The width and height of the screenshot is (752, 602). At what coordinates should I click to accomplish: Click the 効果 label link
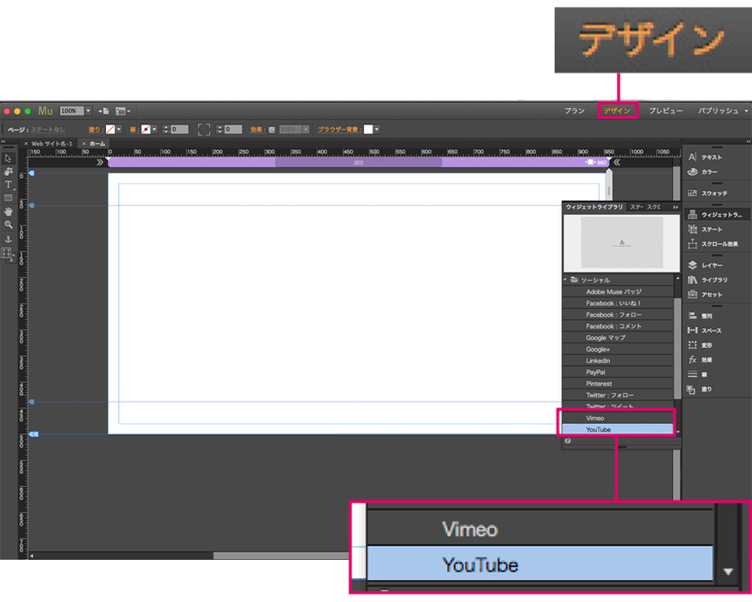257,129
